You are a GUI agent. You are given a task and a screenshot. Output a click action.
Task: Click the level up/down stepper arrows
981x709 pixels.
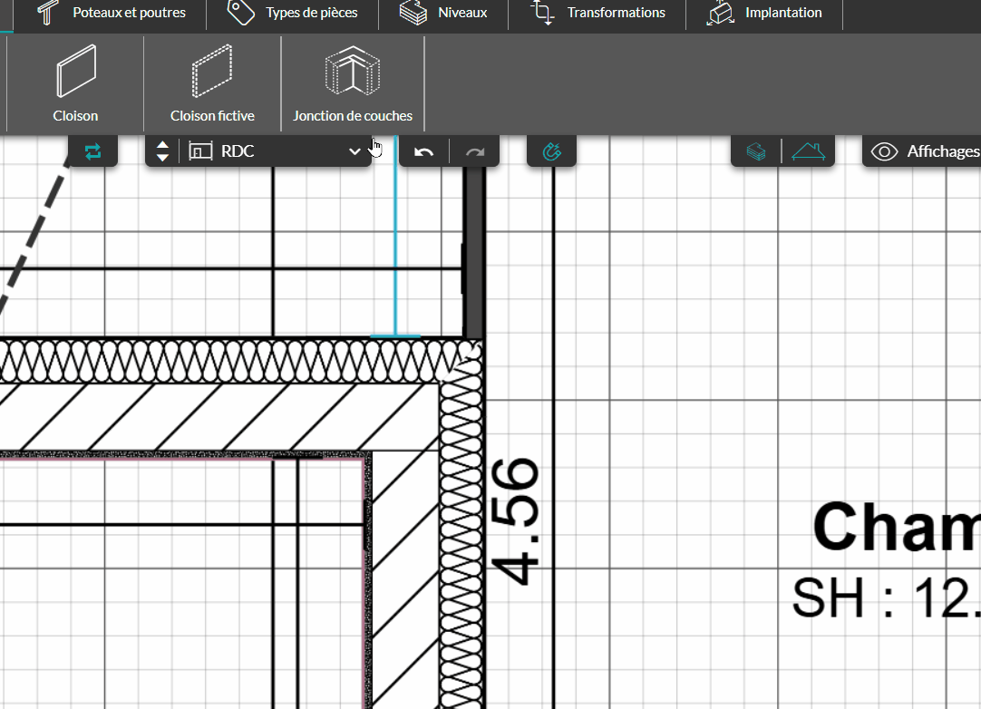[162, 151]
